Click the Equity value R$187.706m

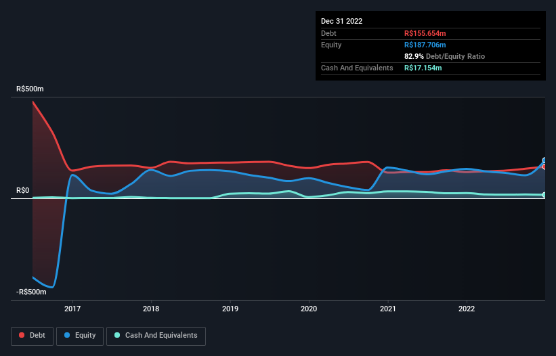tap(425, 45)
